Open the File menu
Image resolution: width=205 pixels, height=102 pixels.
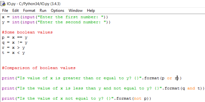[5, 10]
